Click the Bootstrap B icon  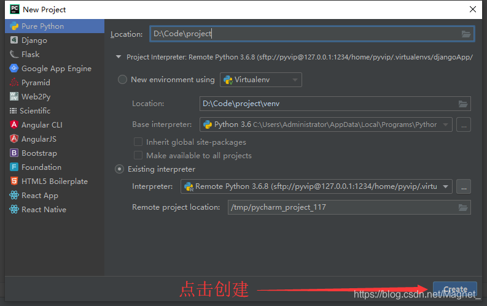14,153
